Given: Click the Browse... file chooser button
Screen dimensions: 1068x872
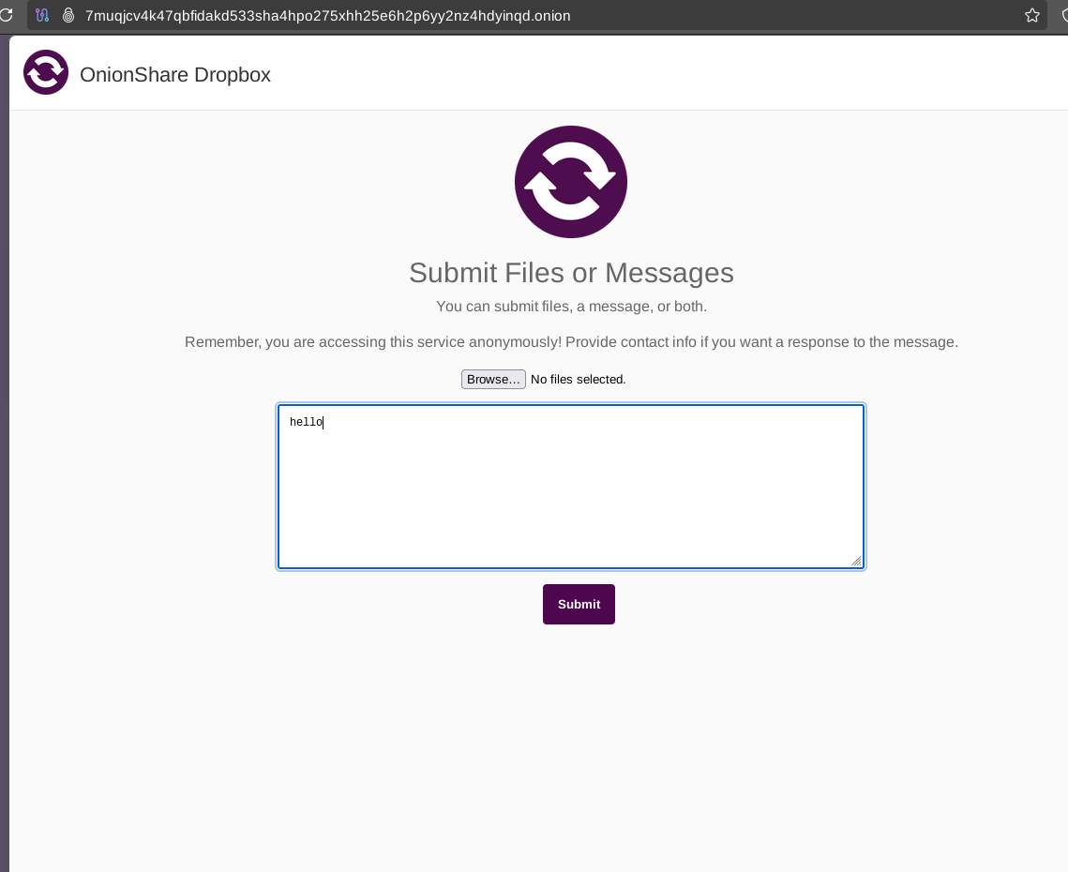Looking at the screenshot, I should click(x=493, y=379).
